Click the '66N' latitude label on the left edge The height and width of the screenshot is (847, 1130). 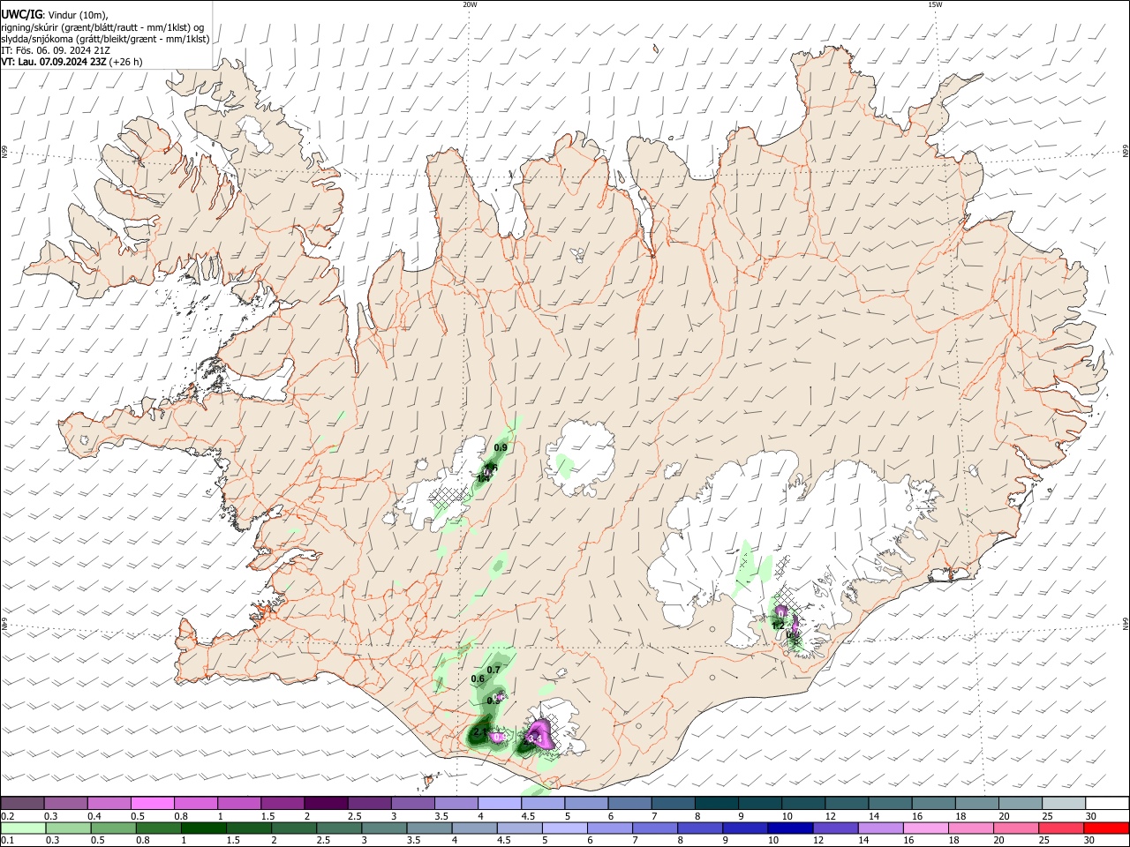tap(4, 154)
